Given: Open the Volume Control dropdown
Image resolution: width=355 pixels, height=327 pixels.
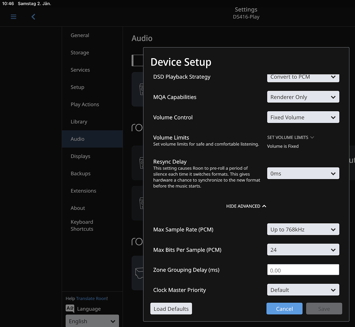Looking at the screenshot, I should coord(303,117).
